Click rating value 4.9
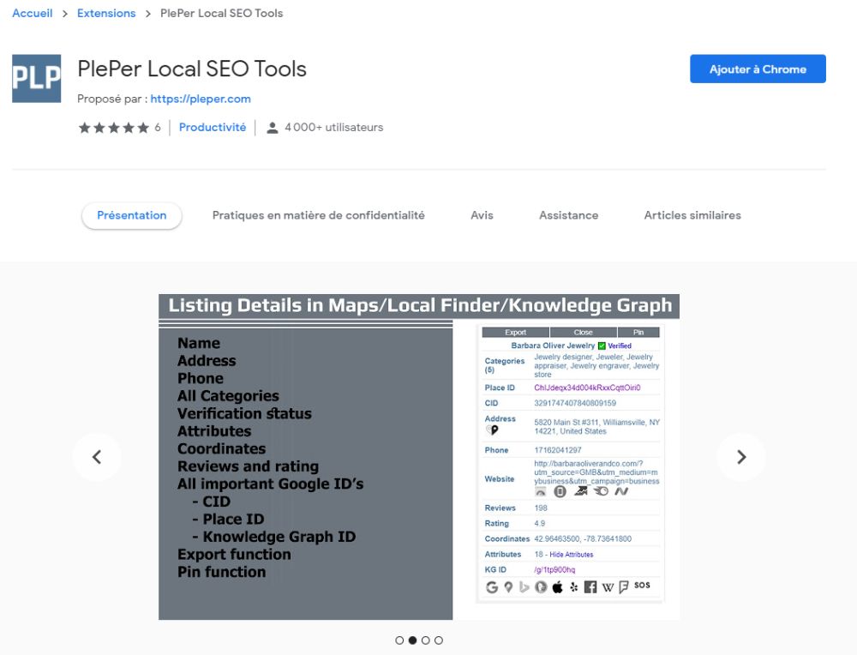The height and width of the screenshot is (655, 857). tap(539, 523)
